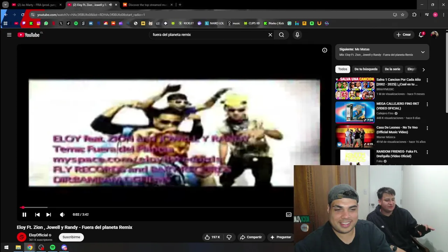Image resolution: width=448 pixels, height=252 pixels.
Task: Click the YouTube logo home link
Action: 28,35
